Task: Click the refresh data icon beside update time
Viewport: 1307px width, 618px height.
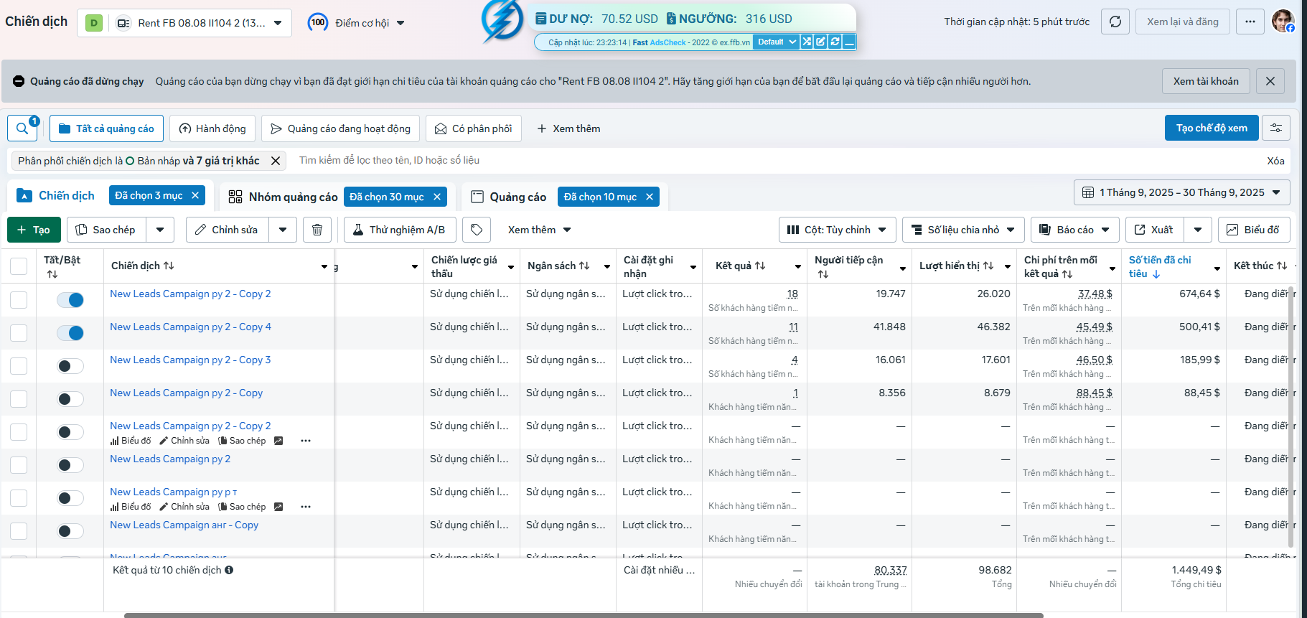Action: coord(1115,22)
